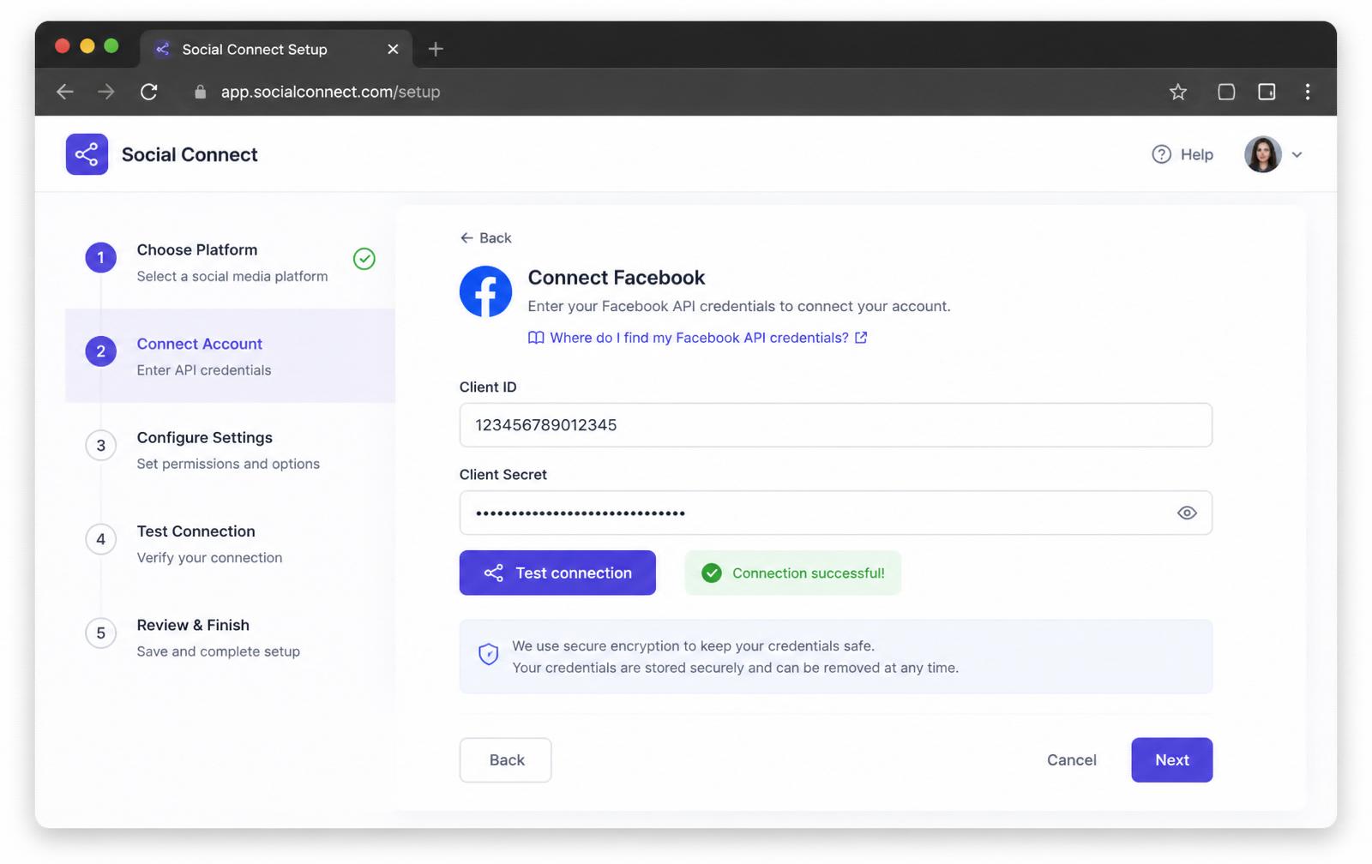Click 'Select a social media platform' text
Viewport: 1372px width, 864px height.
pyautogui.click(x=232, y=276)
